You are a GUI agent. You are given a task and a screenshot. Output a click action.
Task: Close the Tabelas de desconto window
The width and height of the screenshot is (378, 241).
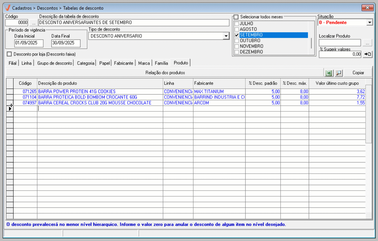point(367,8)
